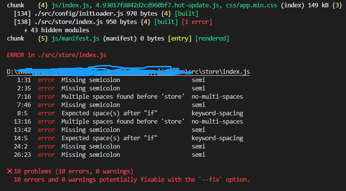Click the 1:31 error location

(24, 80)
